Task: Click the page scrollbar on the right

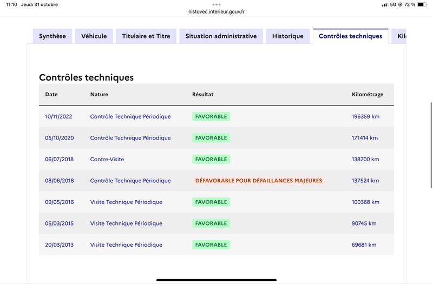Action: (431, 145)
